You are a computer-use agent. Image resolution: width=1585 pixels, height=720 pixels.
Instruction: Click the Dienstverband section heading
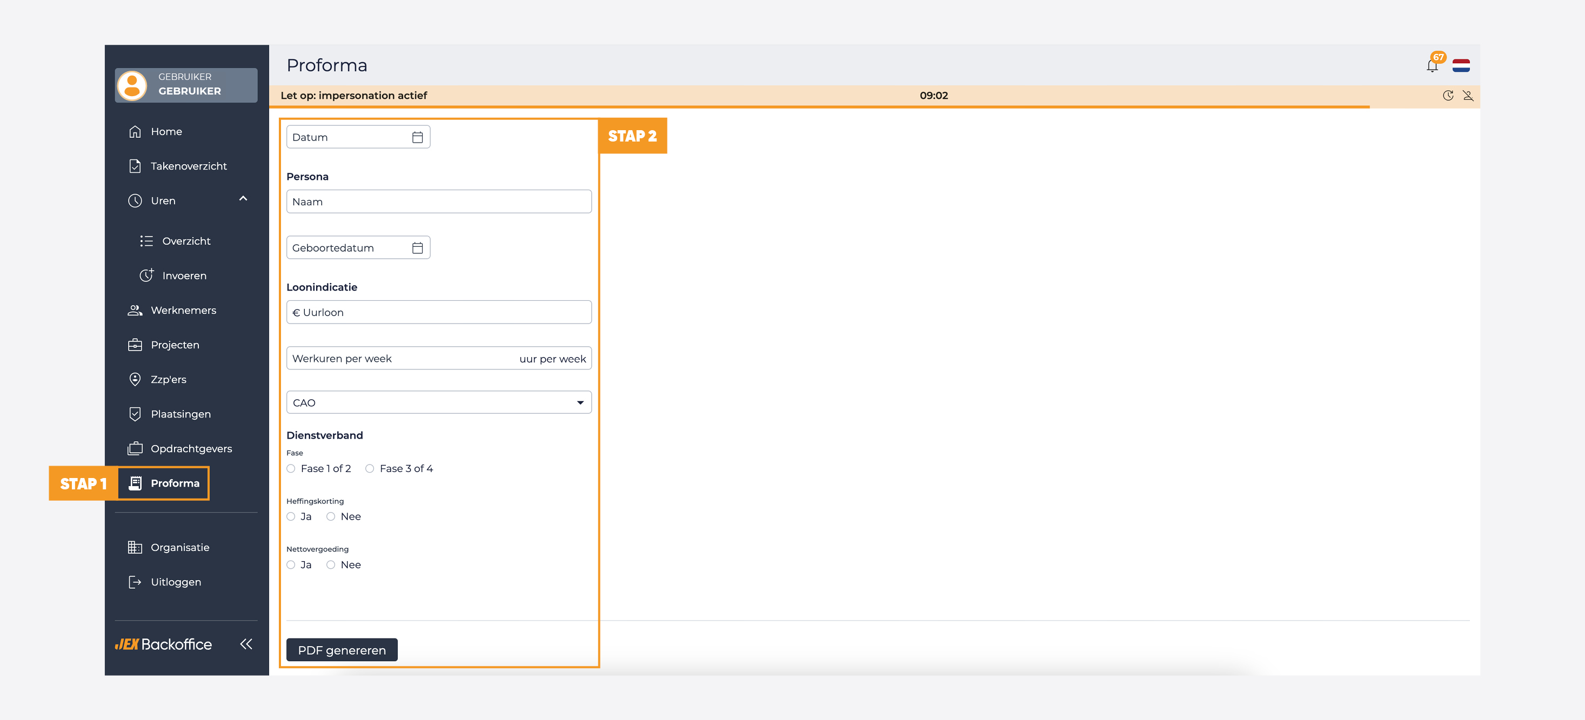[x=325, y=435]
